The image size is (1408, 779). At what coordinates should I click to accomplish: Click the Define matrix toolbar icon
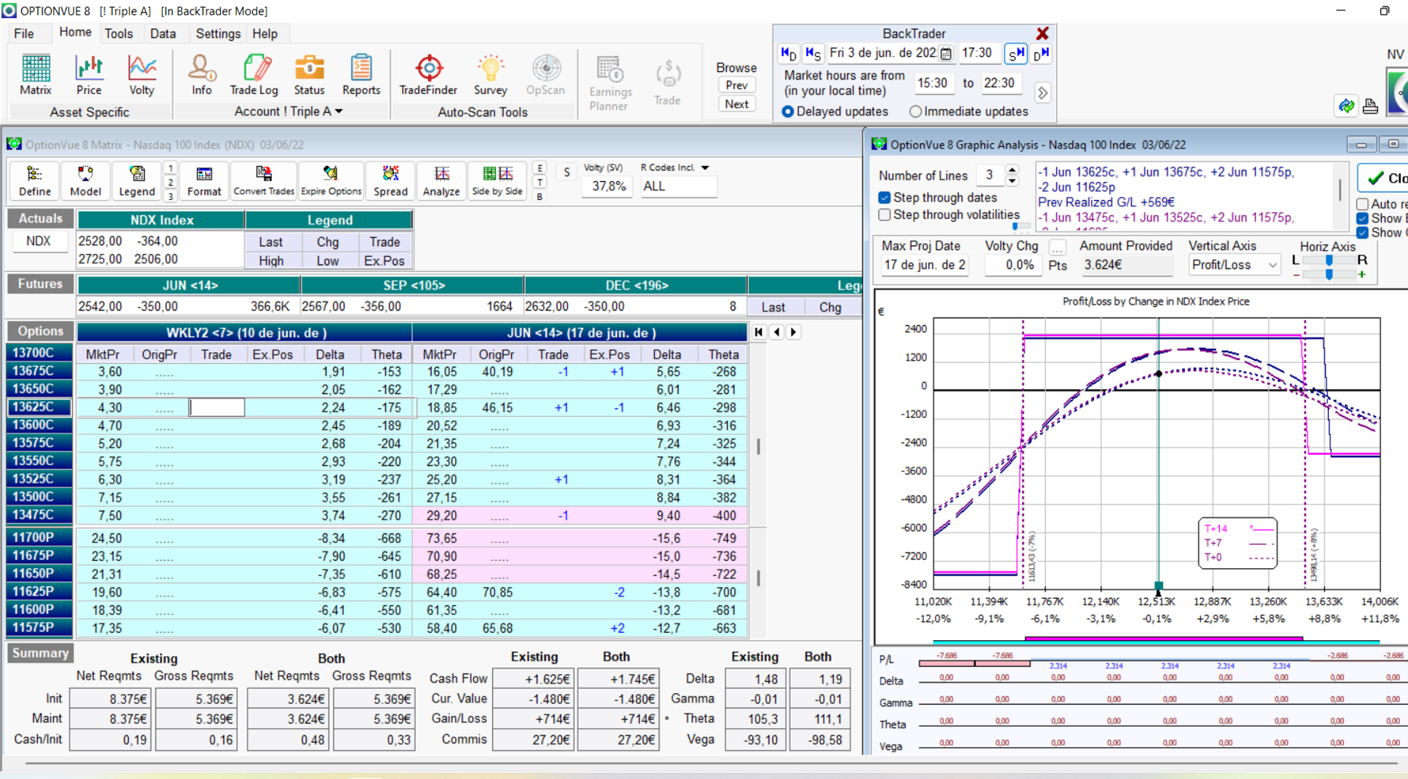34,180
